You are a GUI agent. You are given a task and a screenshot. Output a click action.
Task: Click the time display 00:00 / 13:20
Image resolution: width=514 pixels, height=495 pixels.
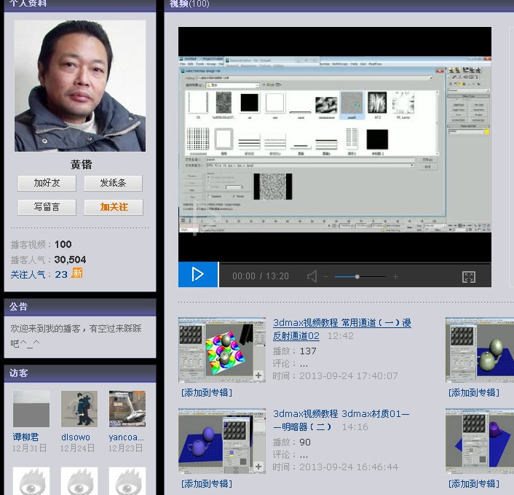(x=261, y=276)
